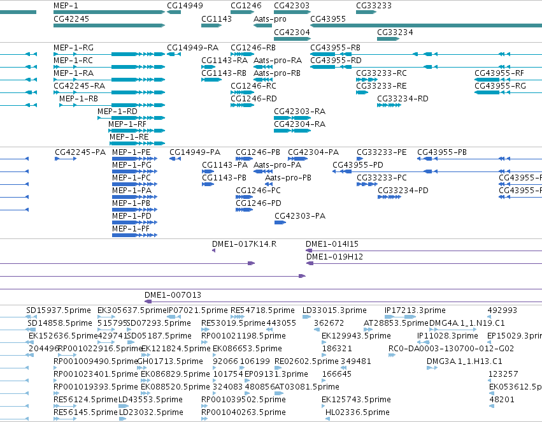Image resolution: width=542 pixels, height=422 pixels.
Task: Select the CG33234-PD protein label
Action: [x=403, y=191]
